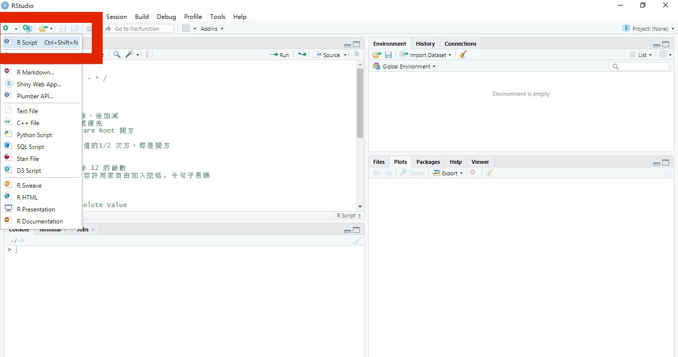The width and height of the screenshot is (678, 357).
Task: Click the next plot arrow in Plots
Action: (x=389, y=173)
